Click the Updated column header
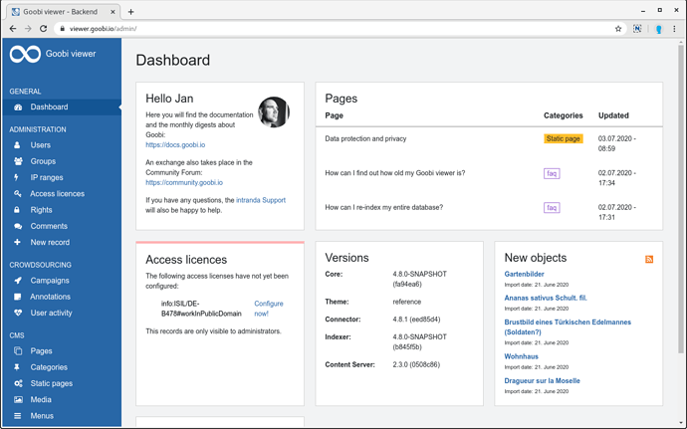687x429 pixels. (x=613, y=115)
